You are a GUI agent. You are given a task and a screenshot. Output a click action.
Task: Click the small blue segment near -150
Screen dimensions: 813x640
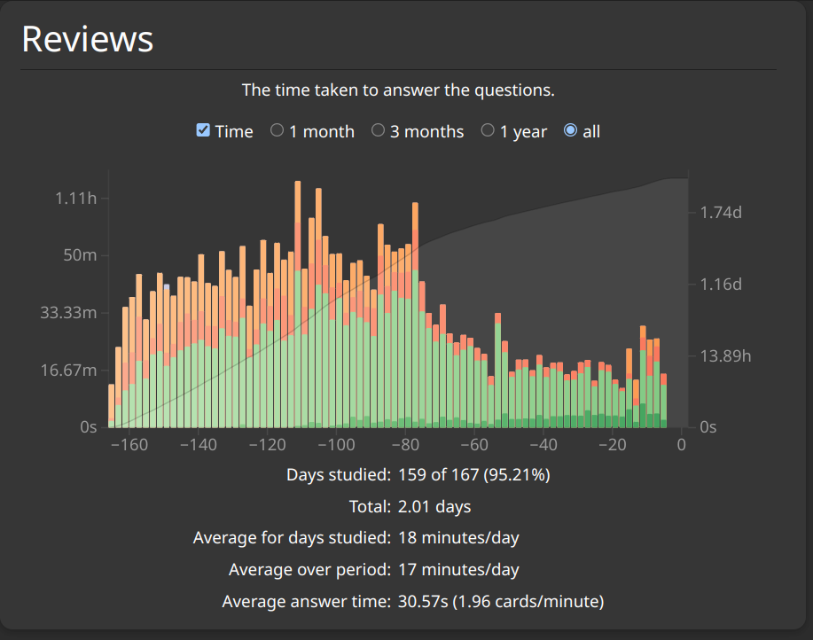click(167, 286)
